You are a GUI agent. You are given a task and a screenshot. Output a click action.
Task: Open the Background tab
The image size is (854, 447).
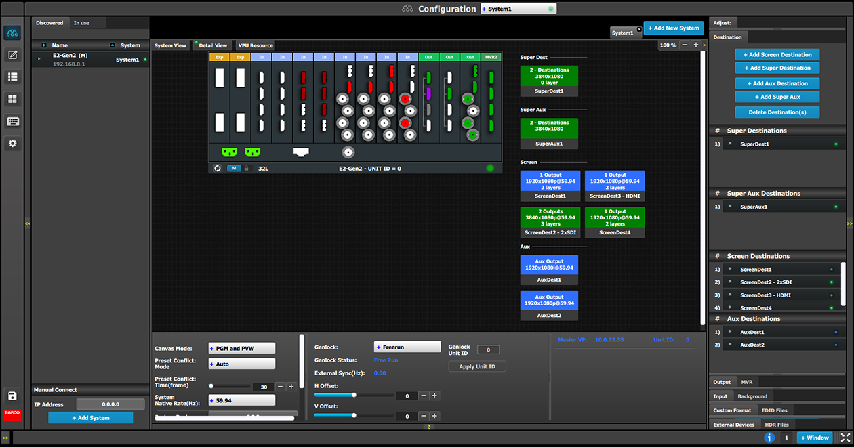752,396
